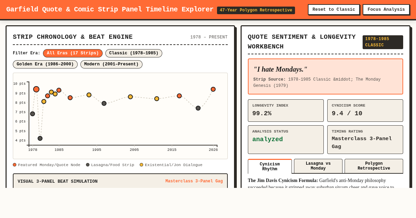Click the orange Featured Monday/Quote legend dot
Image resolution: width=416 pixels, height=218 pixels.
pos(15,165)
